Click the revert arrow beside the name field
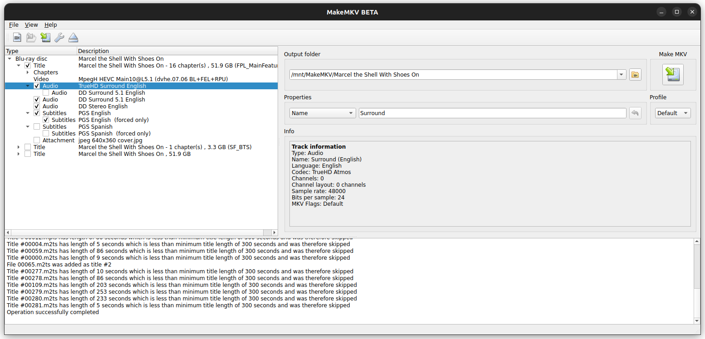The height and width of the screenshot is (339, 705). 635,113
